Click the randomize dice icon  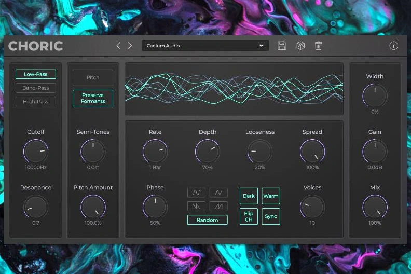300,46
